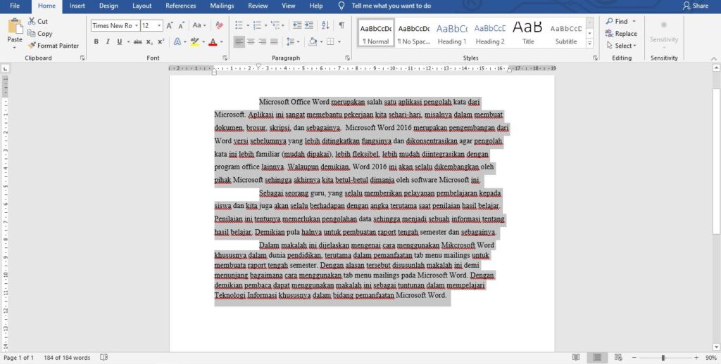Image resolution: width=721 pixels, height=364 pixels.
Task: Cut the selected text
Action: coord(38,21)
